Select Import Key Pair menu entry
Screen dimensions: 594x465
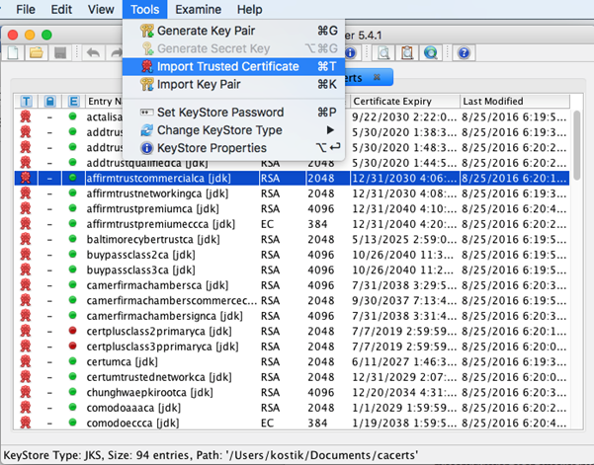233,84
